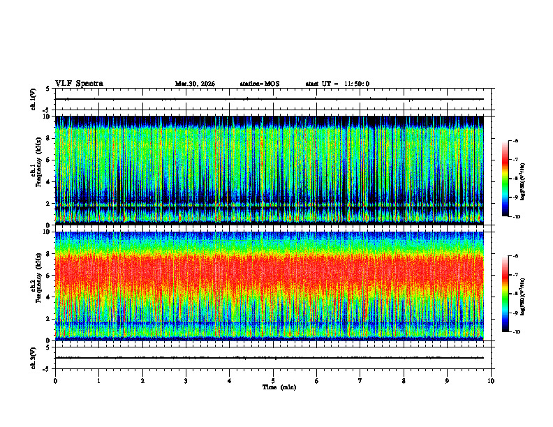
Task: Click time axis tick label "5"
Action: pos(273,381)
